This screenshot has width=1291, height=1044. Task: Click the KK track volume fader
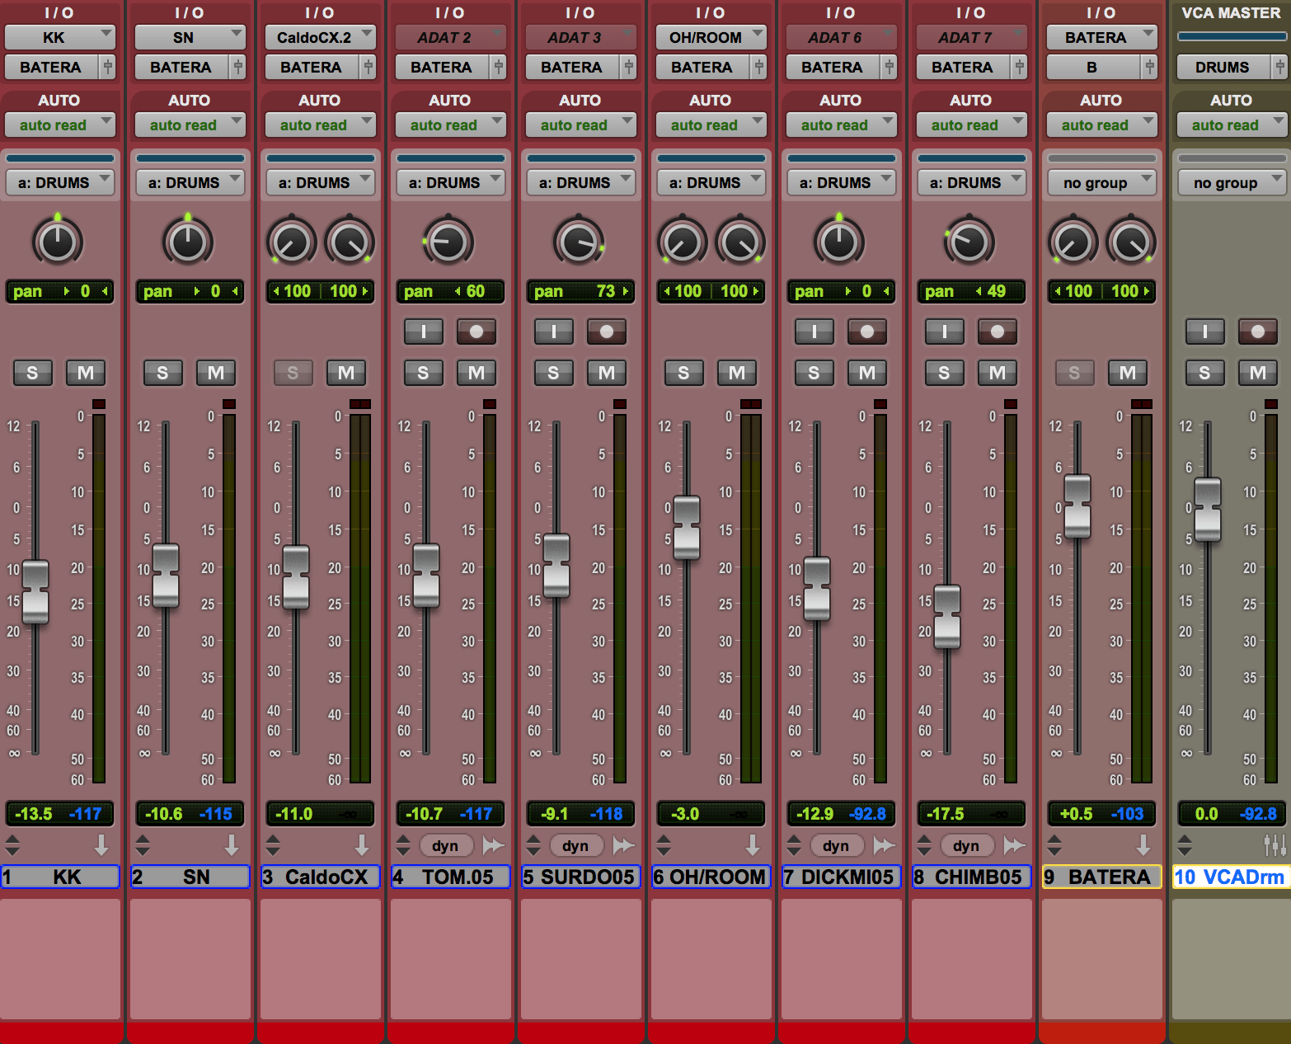click(x=35, y=591)
